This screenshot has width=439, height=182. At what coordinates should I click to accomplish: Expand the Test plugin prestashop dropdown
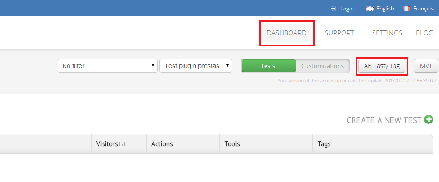coord(196,66)
